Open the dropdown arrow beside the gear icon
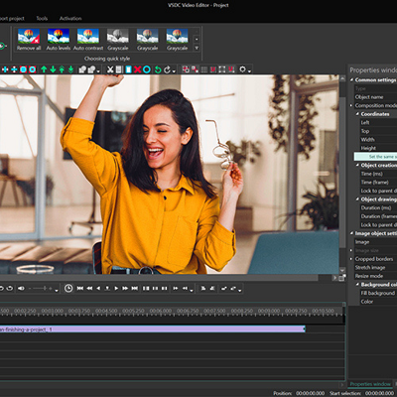The width and height of the screenshot is (397, 397). coord(249,70)
